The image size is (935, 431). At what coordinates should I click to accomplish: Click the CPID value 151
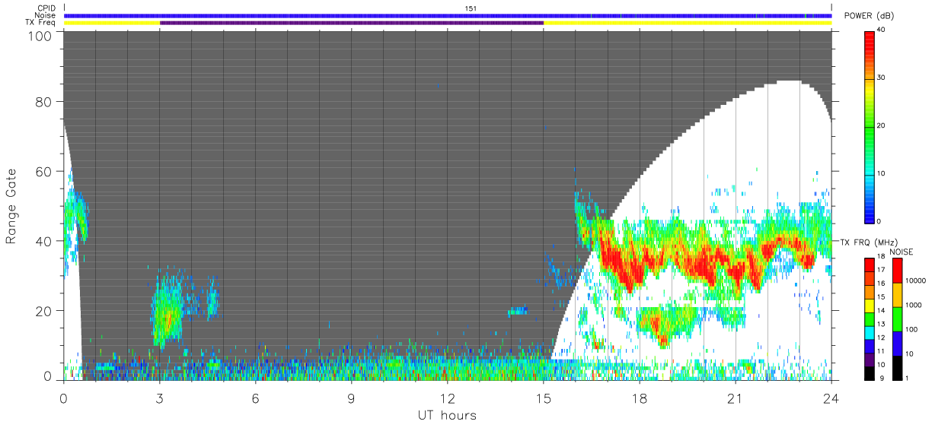(471, 8)
